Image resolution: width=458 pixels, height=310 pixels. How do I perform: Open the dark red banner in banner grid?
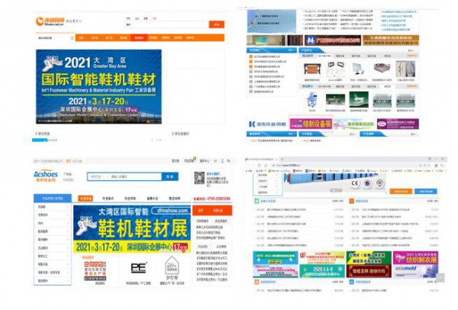[x=369, y=271]
